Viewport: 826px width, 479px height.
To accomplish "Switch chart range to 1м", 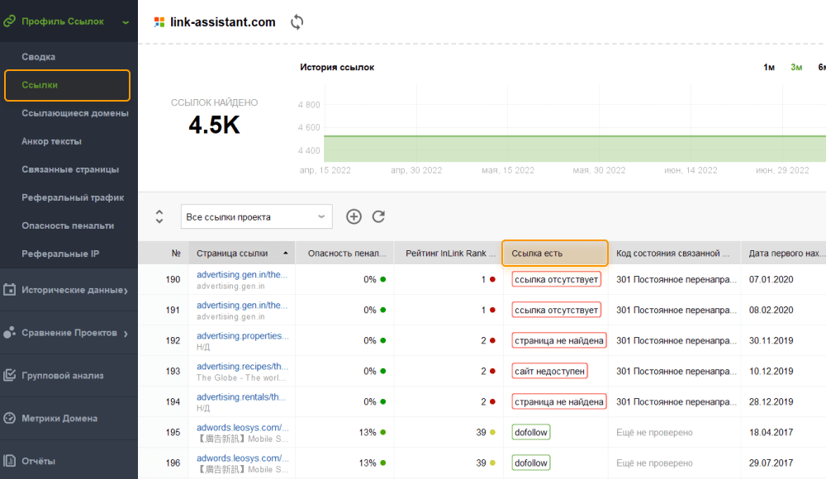I will [x=769, y=68].
